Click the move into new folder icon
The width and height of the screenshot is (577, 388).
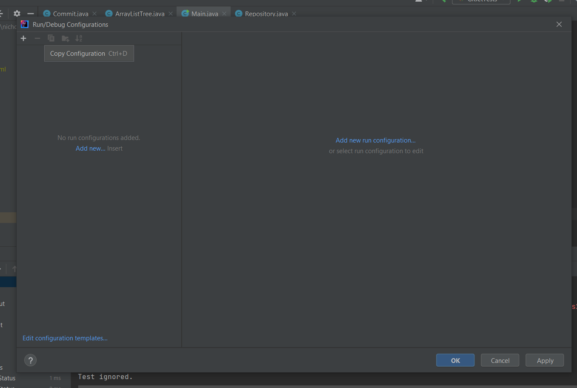(65, 38)
